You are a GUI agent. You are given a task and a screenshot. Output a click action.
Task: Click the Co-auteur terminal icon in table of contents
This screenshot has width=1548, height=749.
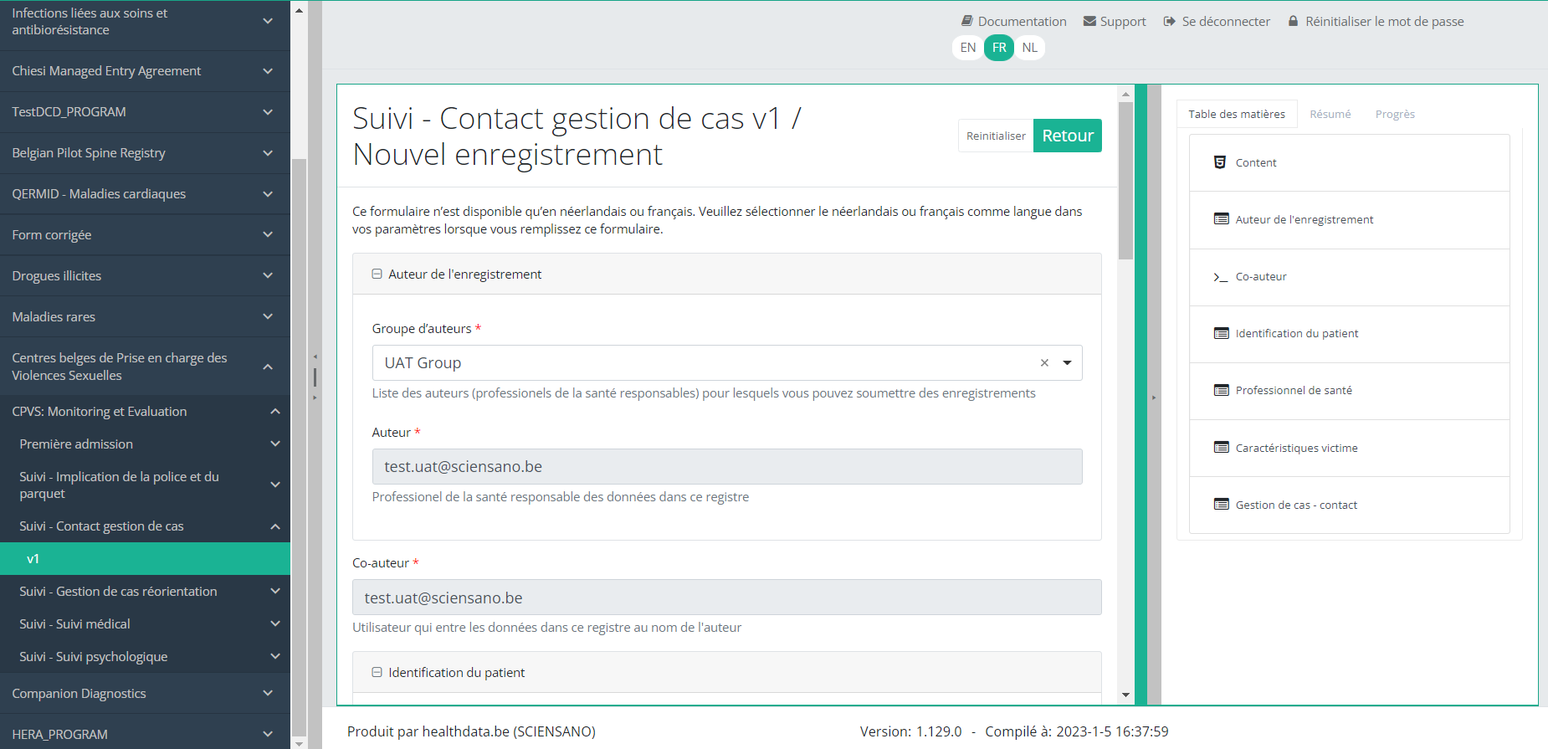click(1220, 277)
